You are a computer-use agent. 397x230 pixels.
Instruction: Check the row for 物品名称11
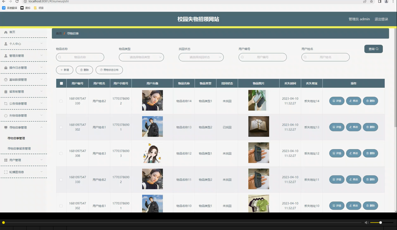61,180
